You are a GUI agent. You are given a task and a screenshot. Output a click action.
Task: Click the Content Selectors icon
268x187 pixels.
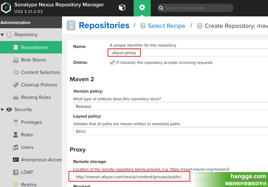click(16, 72)
